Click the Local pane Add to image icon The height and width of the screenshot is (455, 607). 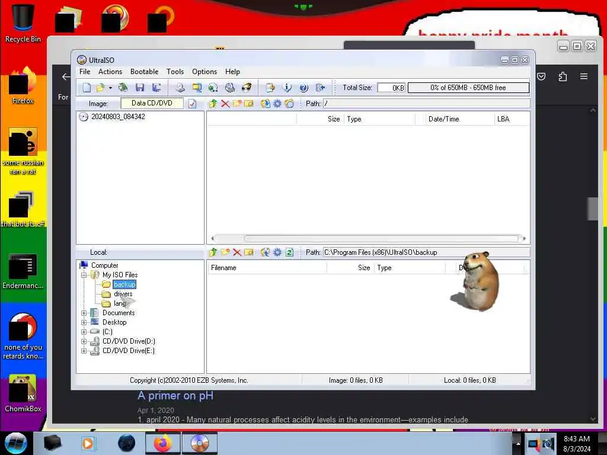click(265, 252)
